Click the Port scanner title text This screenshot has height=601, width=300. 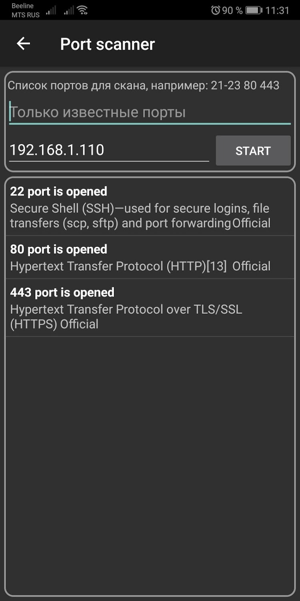click(x=107, y=44)
